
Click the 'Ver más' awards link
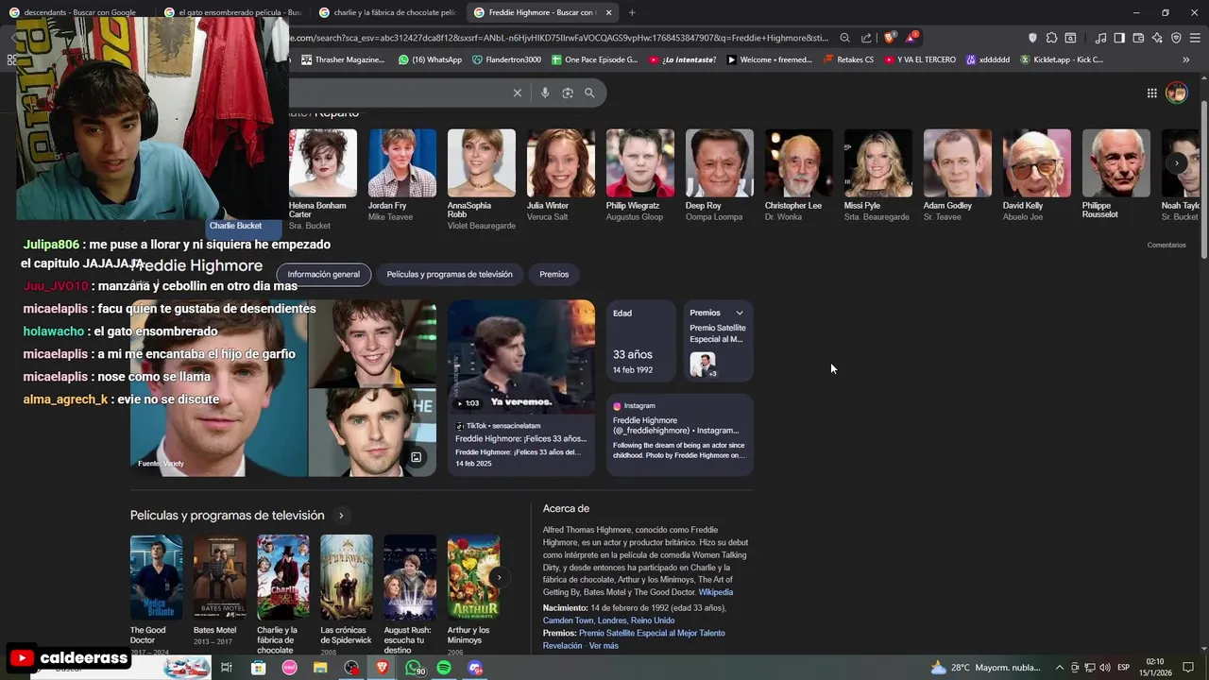click(x=604, y=646)
